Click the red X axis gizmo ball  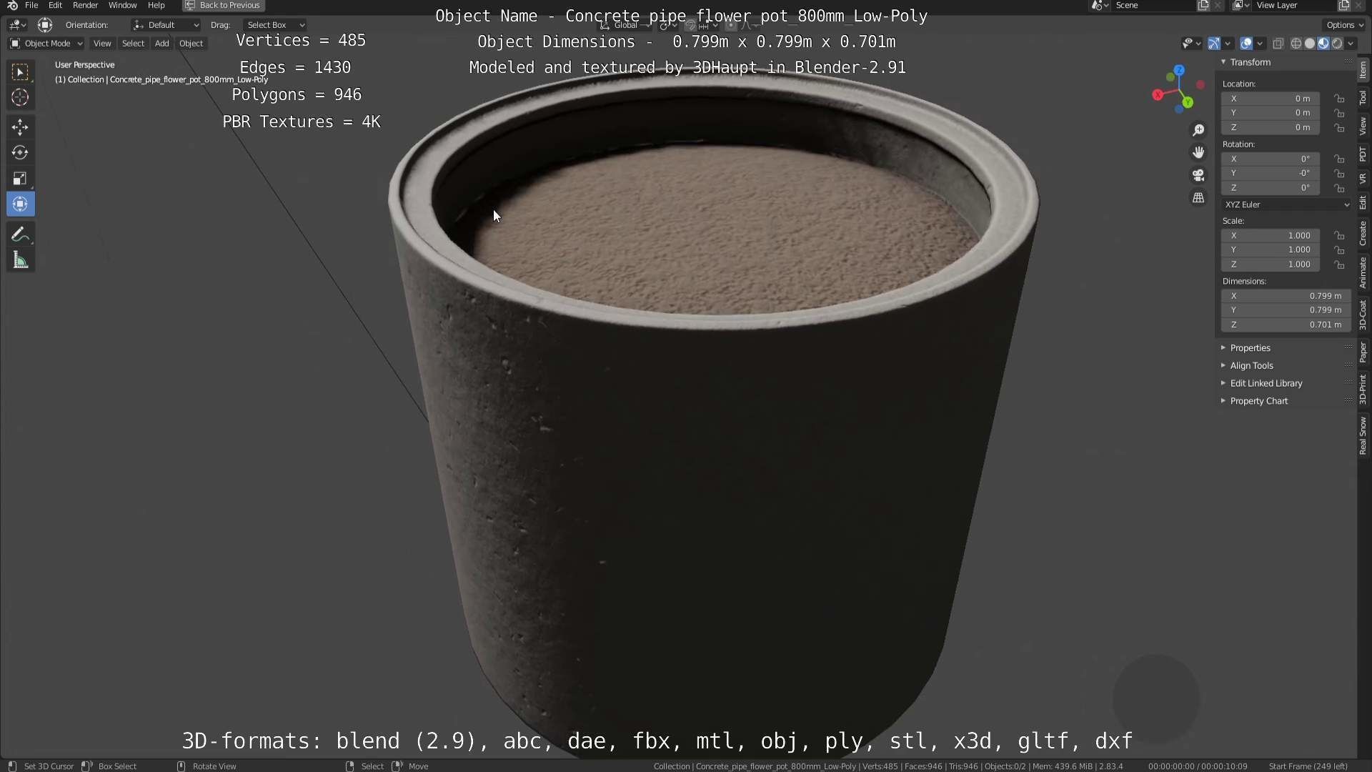[x=1158, y=95]
